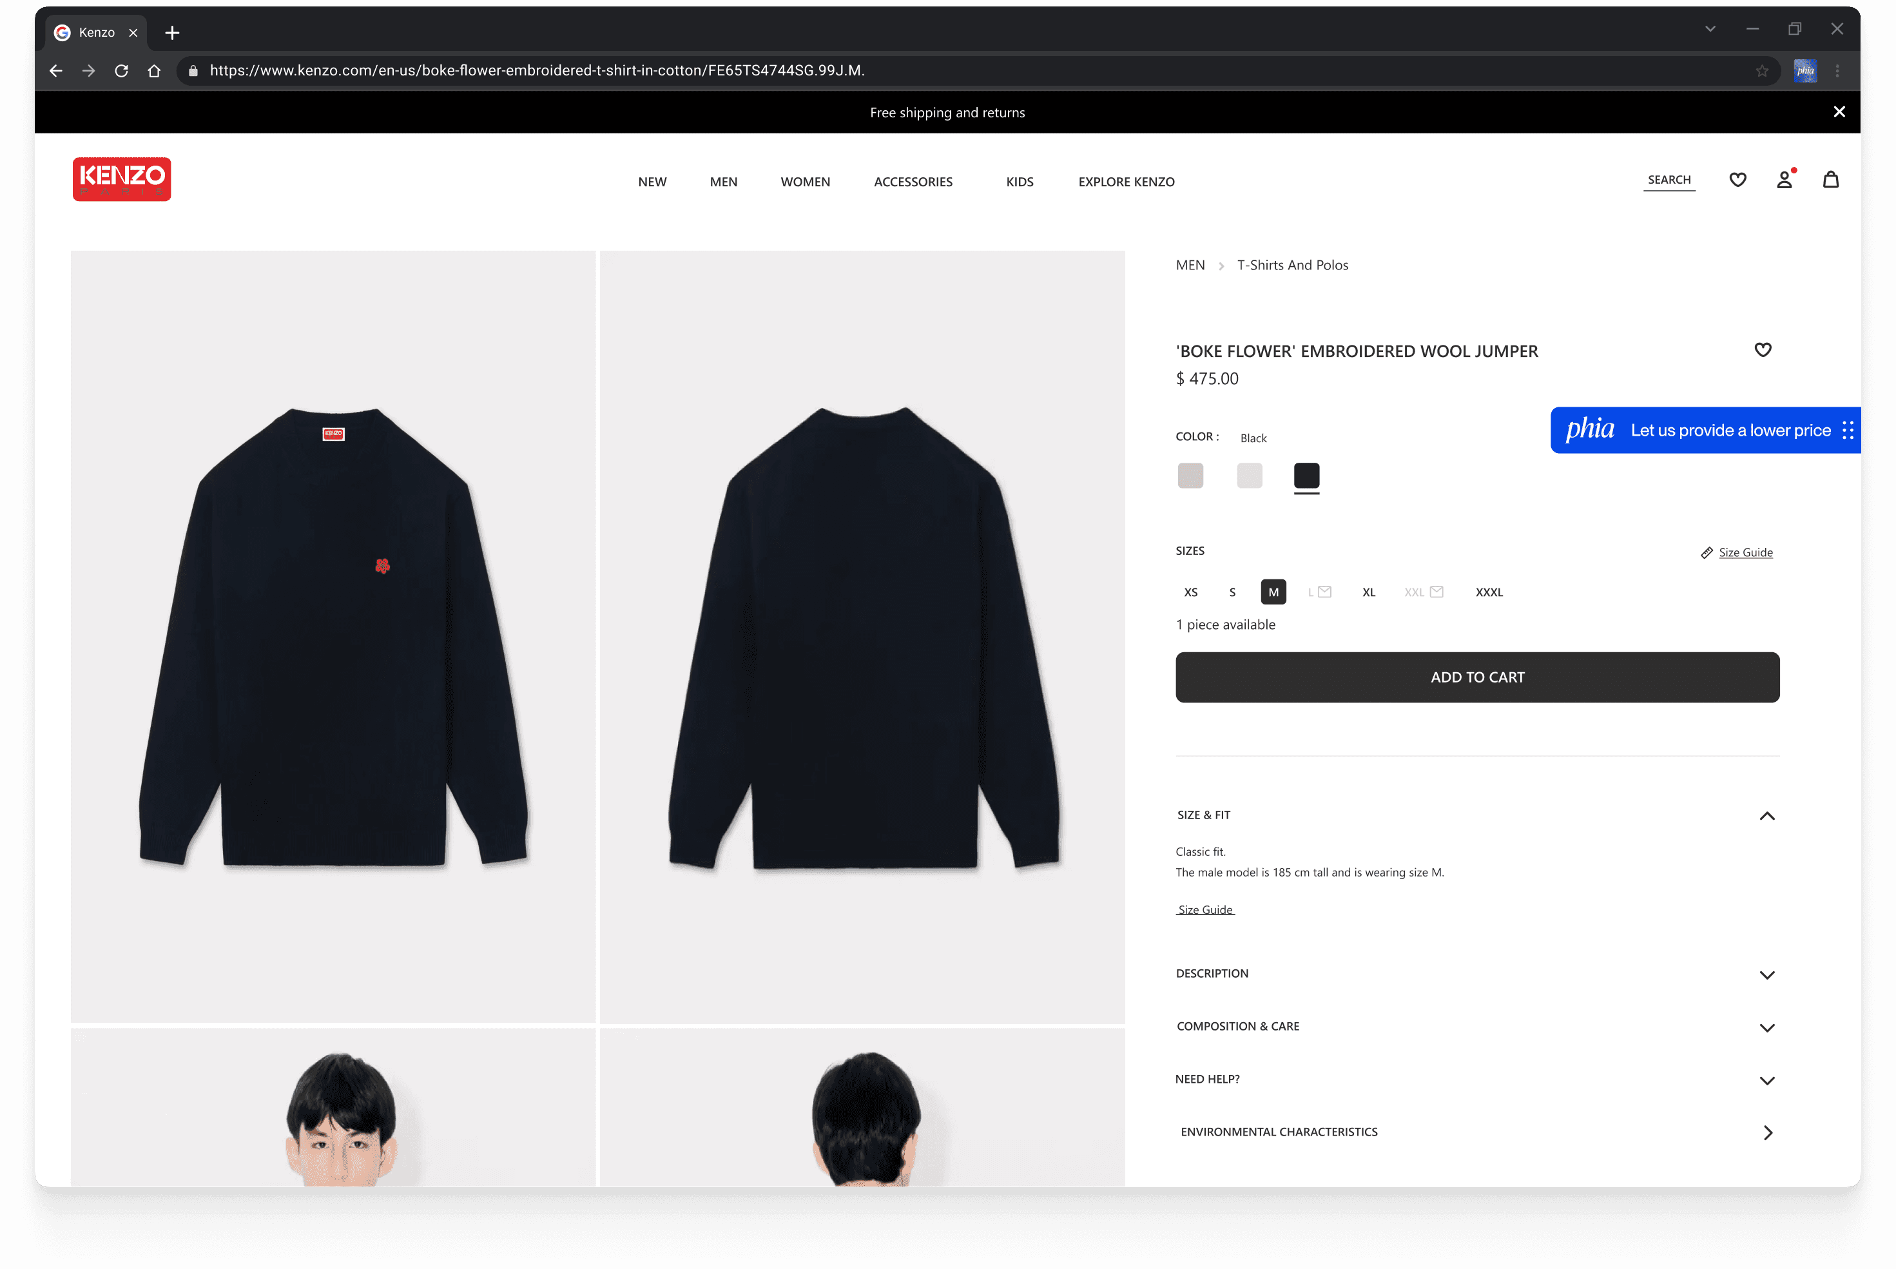Open the shopping bag icon

pyautogui.click(x=1830, y=180)
